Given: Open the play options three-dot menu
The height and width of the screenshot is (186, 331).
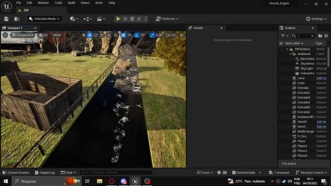Looking at the screenshot, I should 146,19.
